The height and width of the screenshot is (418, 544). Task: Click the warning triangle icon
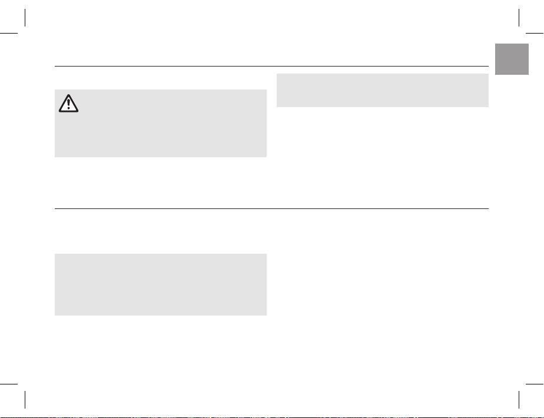68,104
